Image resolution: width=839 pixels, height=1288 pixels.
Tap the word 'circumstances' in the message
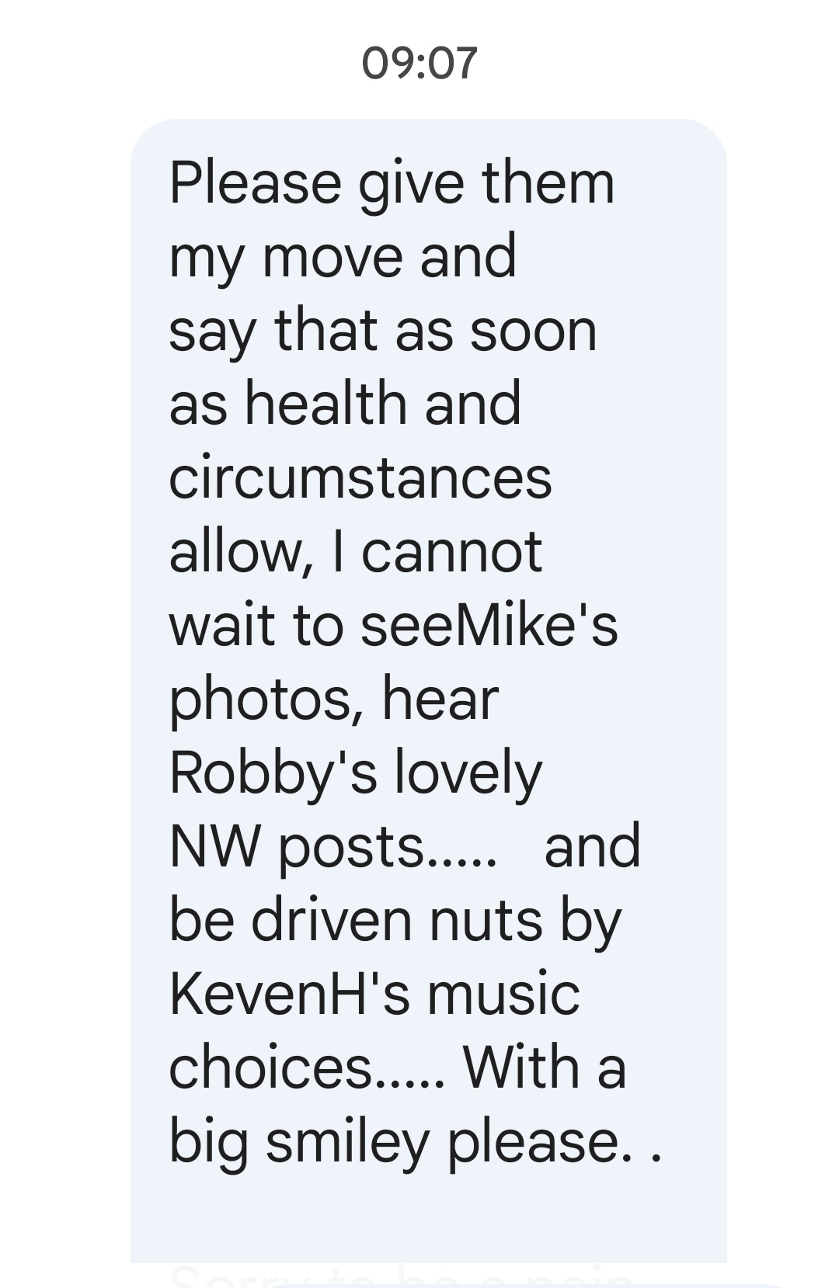tap(360, 478)
